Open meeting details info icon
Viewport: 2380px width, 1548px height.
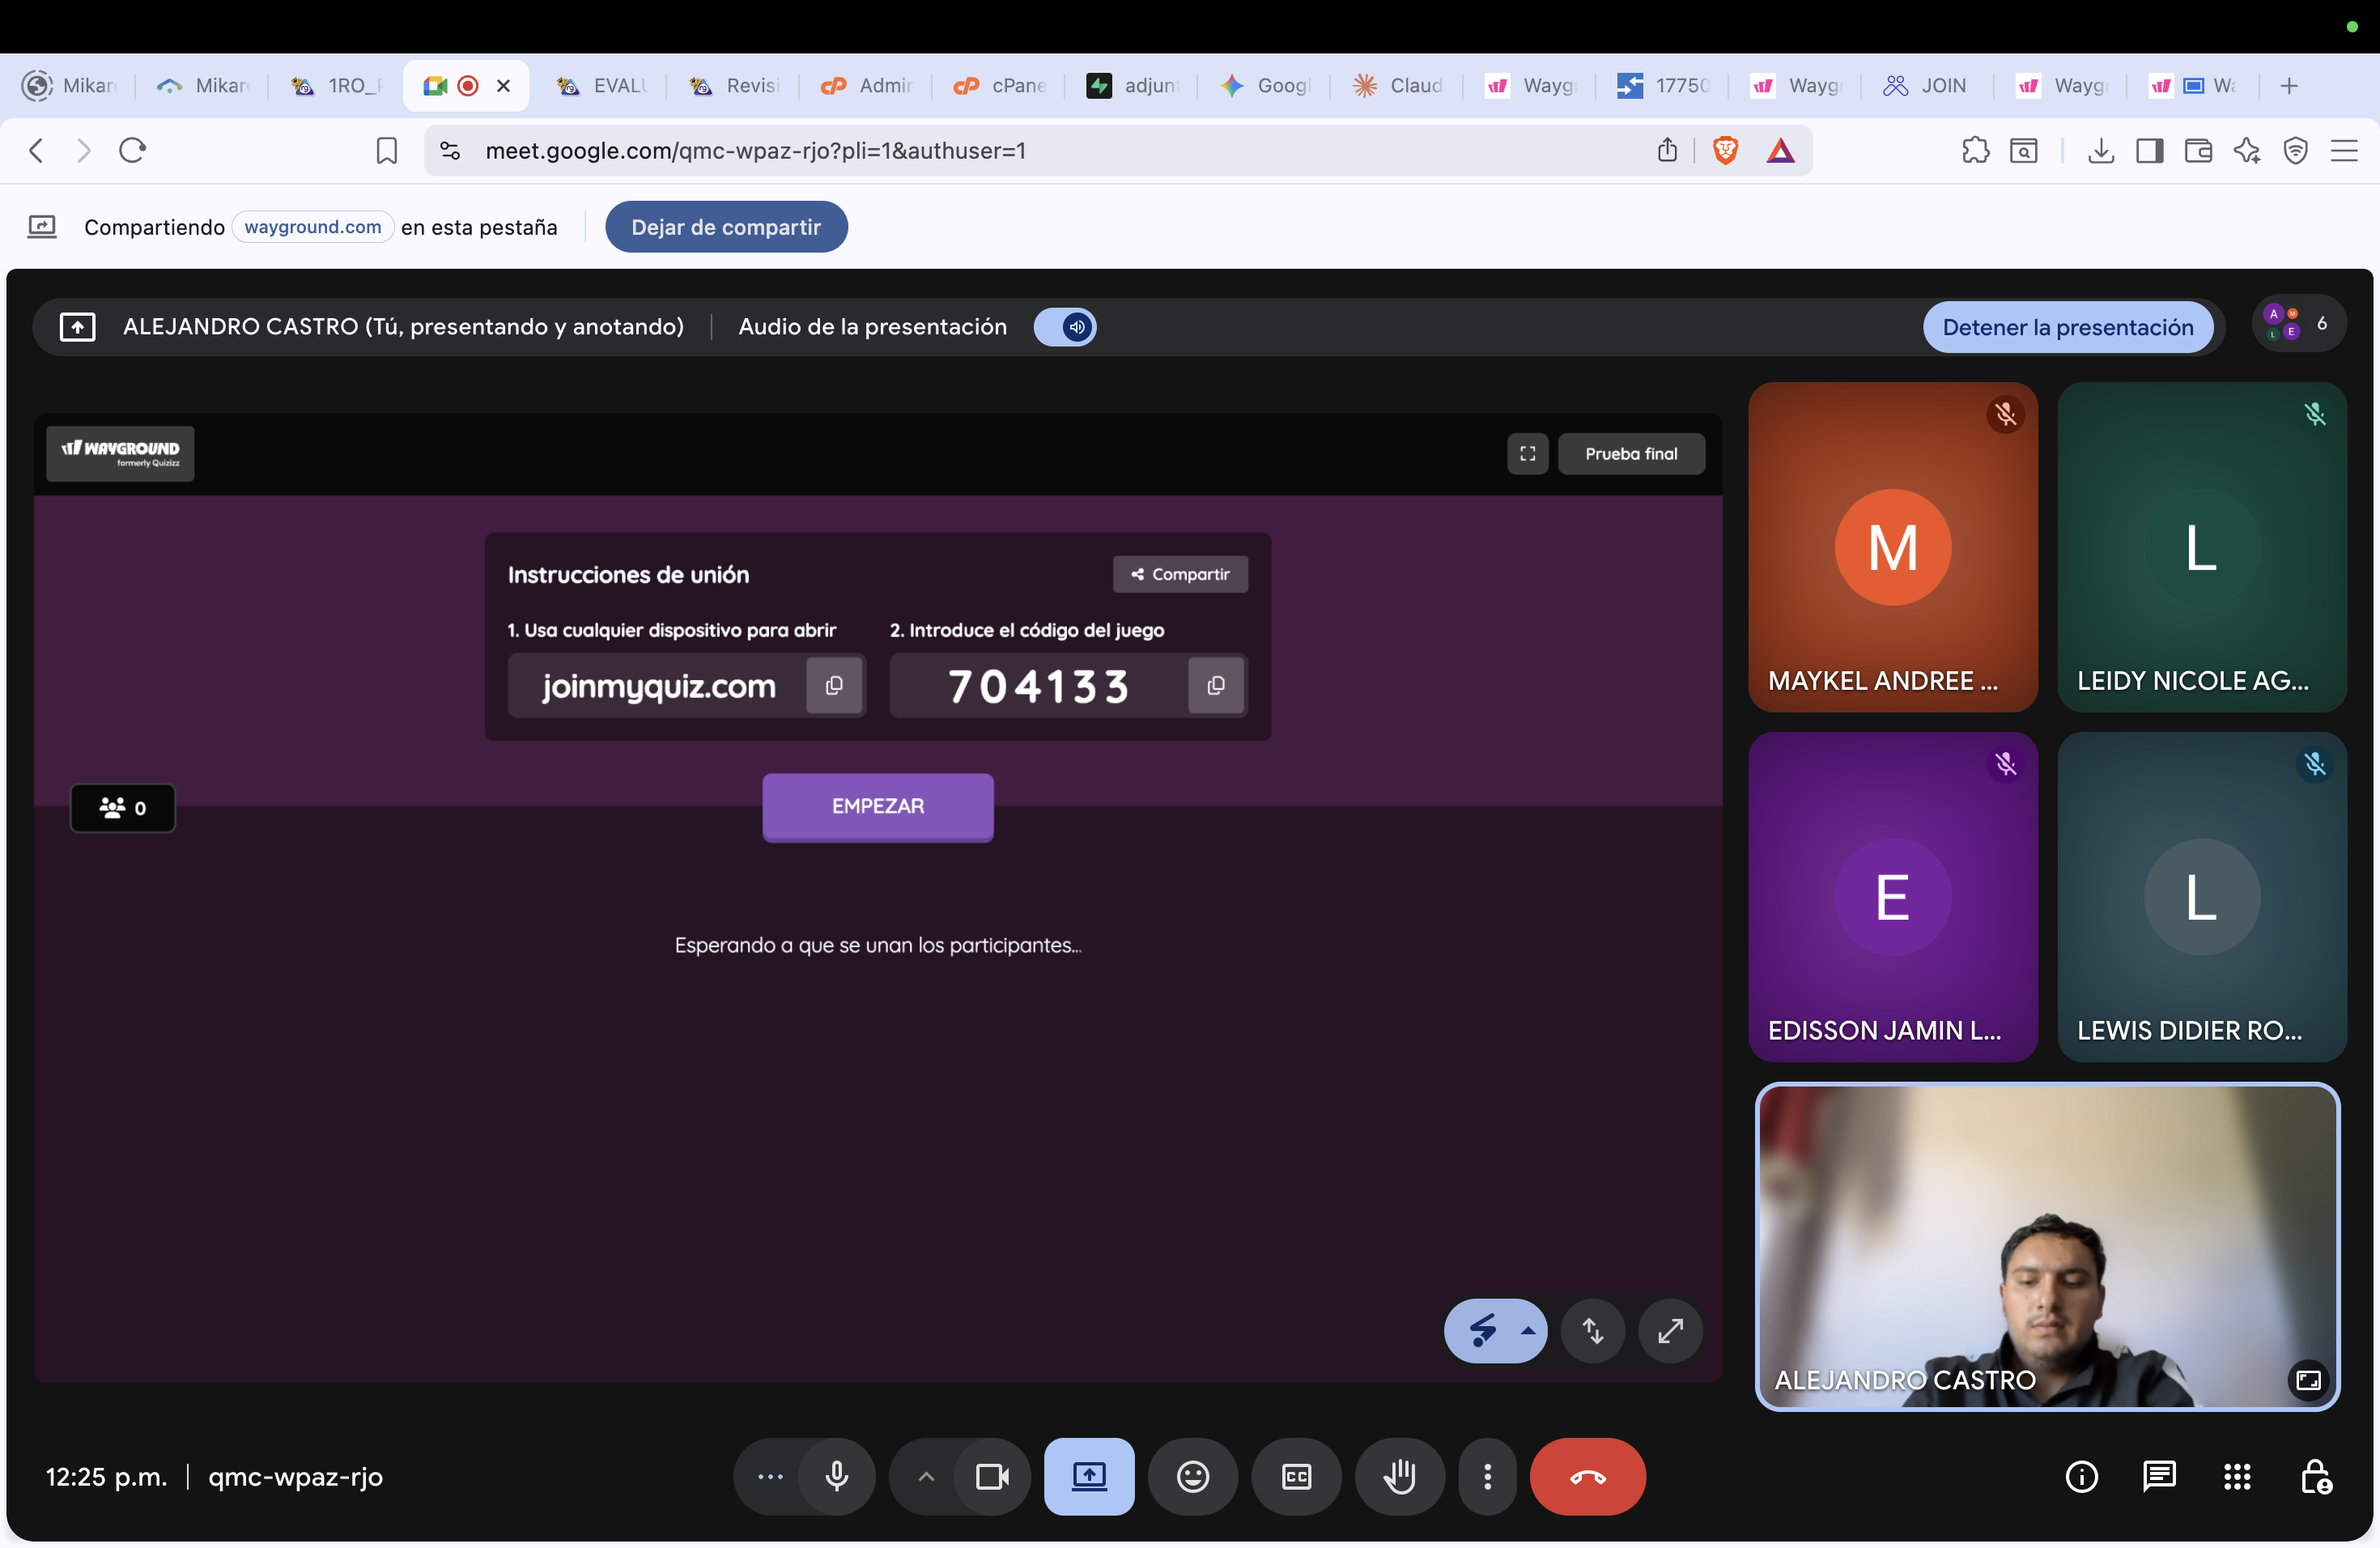pyautogui.click(x=2081, y=1476)
